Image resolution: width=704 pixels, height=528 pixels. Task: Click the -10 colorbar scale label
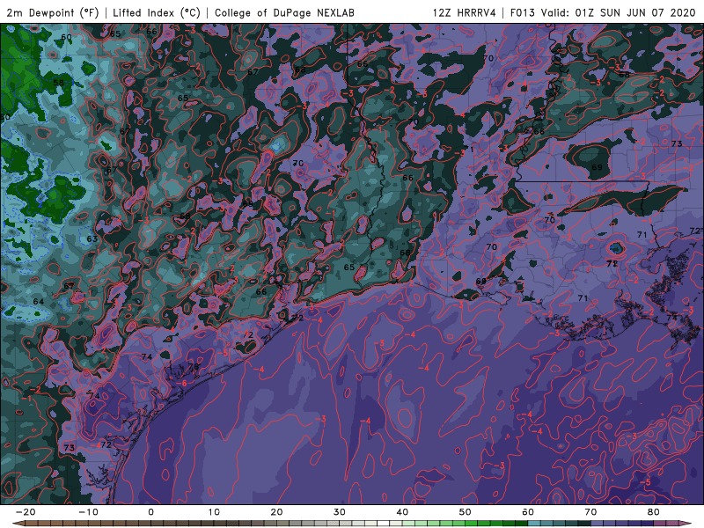88,512
